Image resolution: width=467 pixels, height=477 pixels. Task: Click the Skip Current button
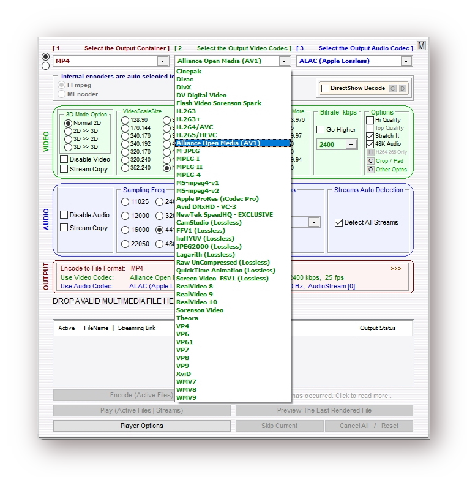(x=280, y=426)
